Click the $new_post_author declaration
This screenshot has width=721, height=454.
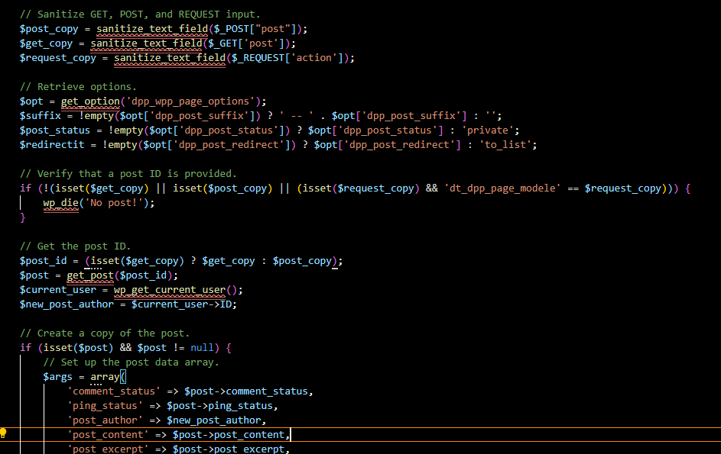[67, 304]
